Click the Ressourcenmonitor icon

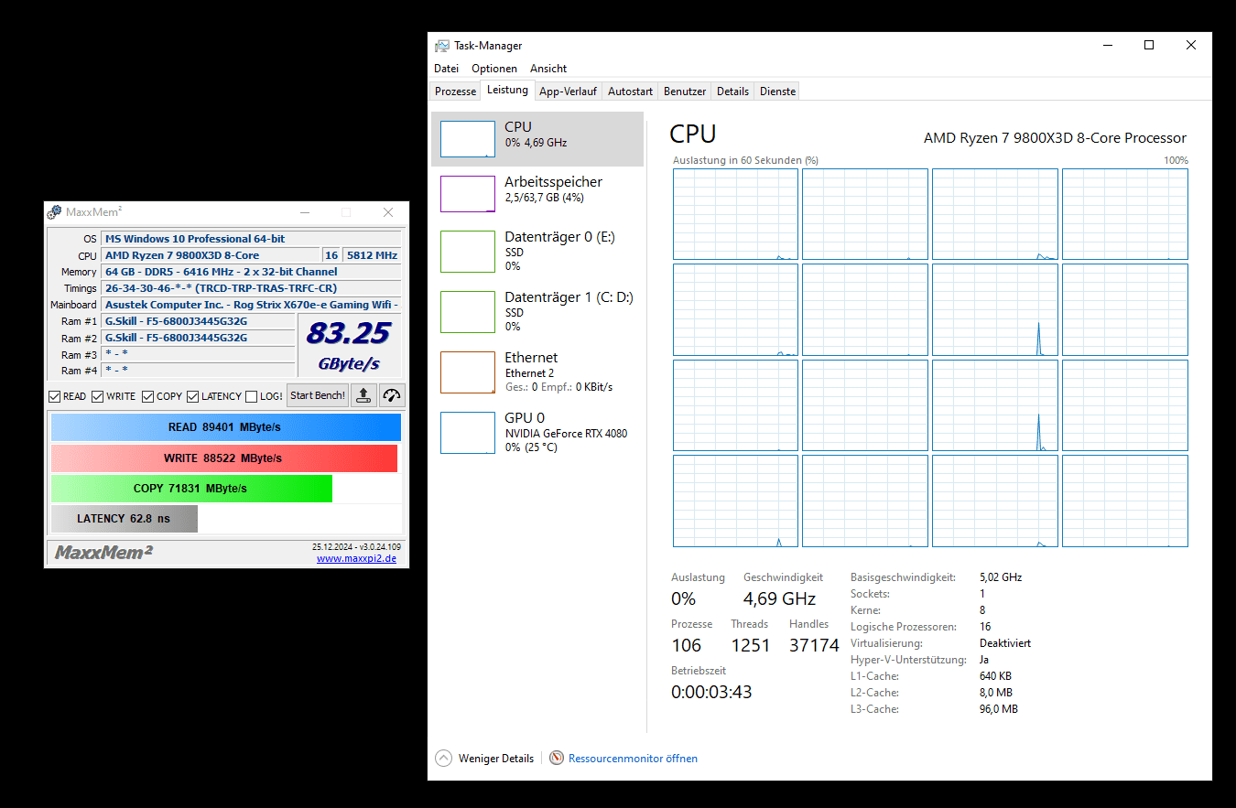[x=557, y=758]
